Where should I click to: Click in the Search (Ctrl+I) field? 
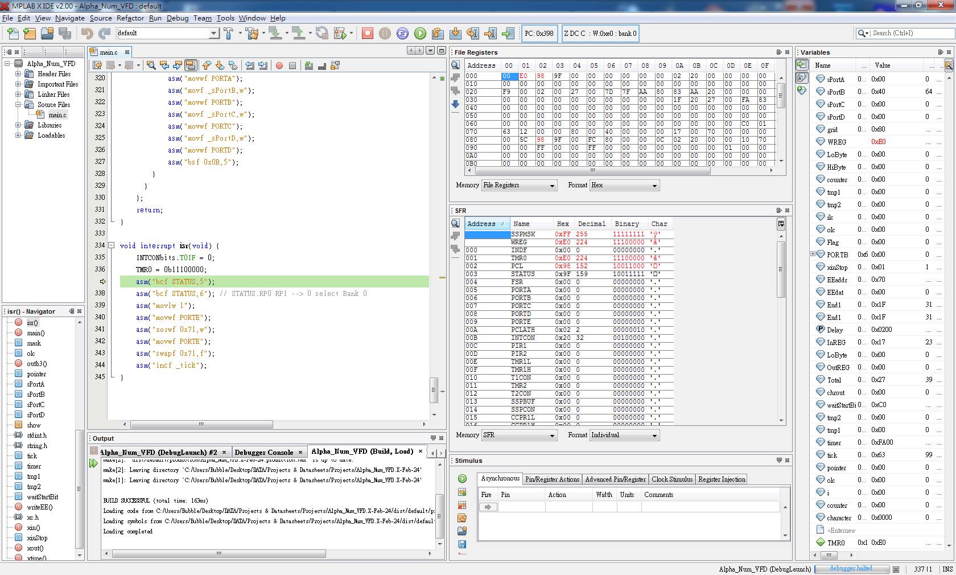tap(912, 33)
